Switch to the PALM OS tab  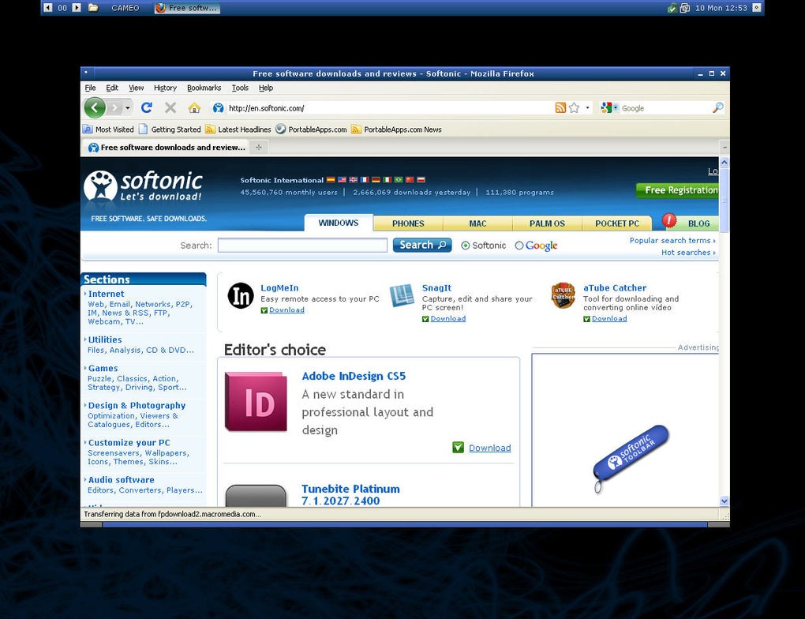547,223
